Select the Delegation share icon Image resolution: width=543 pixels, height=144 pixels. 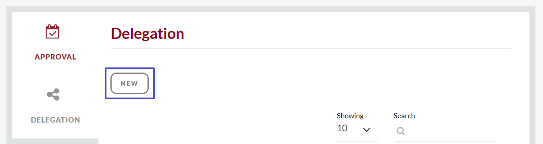[53, 94]
